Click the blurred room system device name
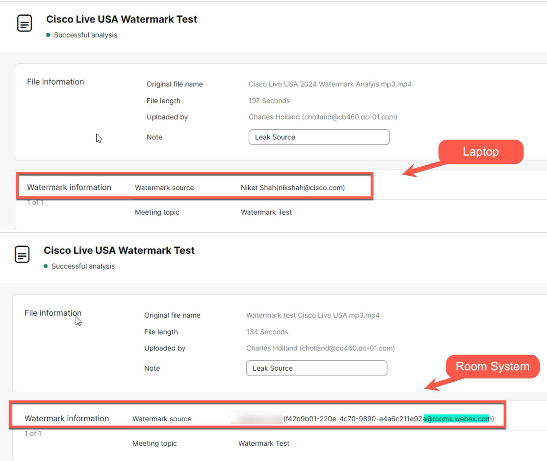The width and height of the screenshot is (547, 461). [256, 418]
